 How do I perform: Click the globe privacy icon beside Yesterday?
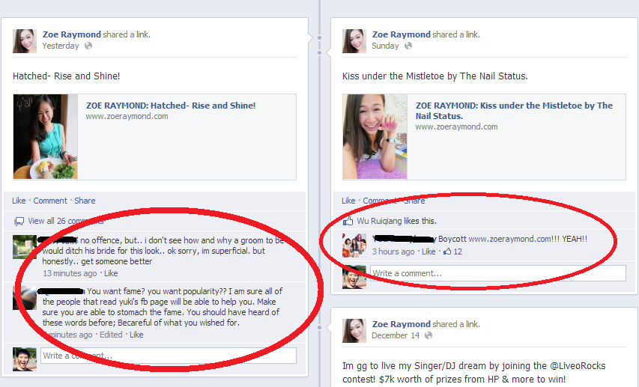click(88, 46)
